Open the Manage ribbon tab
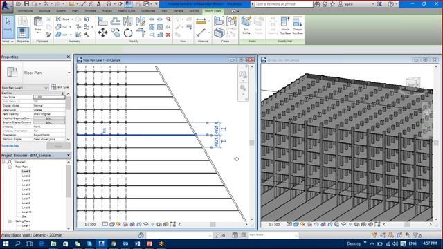Screen dimensions: 443x249 pyautogui.click(x=178, y=11)
